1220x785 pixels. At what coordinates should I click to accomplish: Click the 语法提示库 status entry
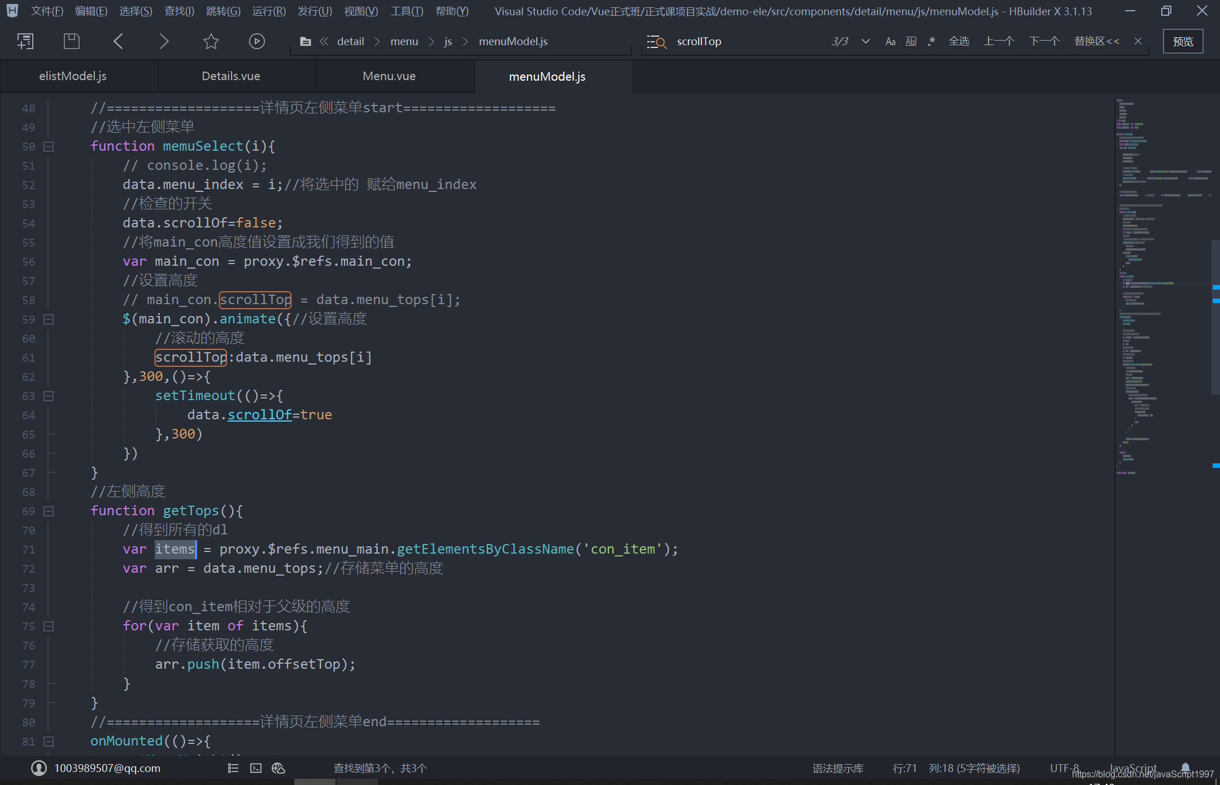coord(838,768)
